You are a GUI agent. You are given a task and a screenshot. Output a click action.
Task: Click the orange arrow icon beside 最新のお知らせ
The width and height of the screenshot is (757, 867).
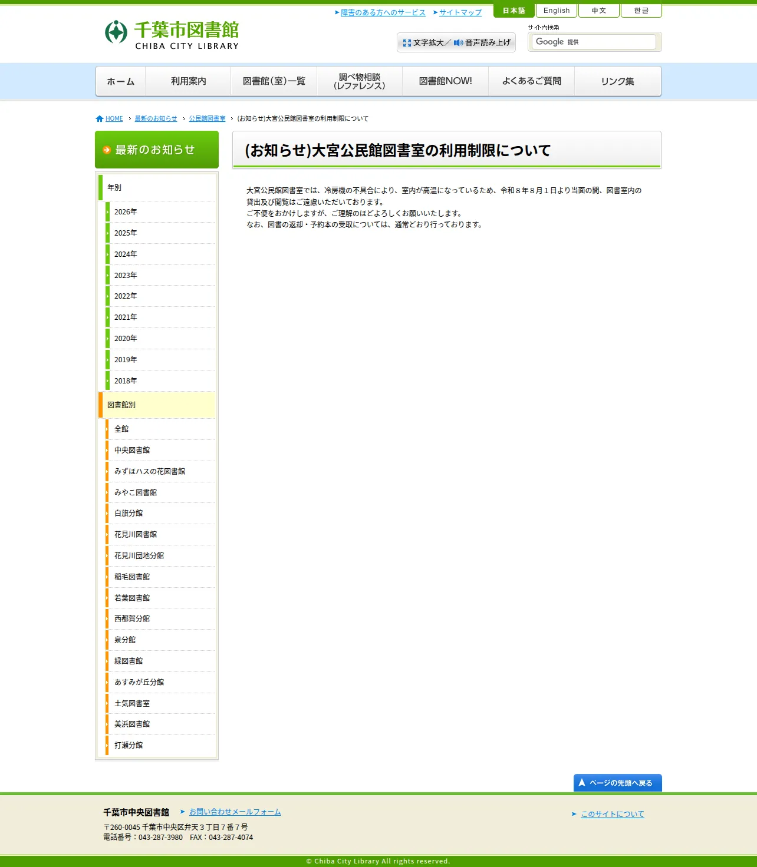[107, 150]
